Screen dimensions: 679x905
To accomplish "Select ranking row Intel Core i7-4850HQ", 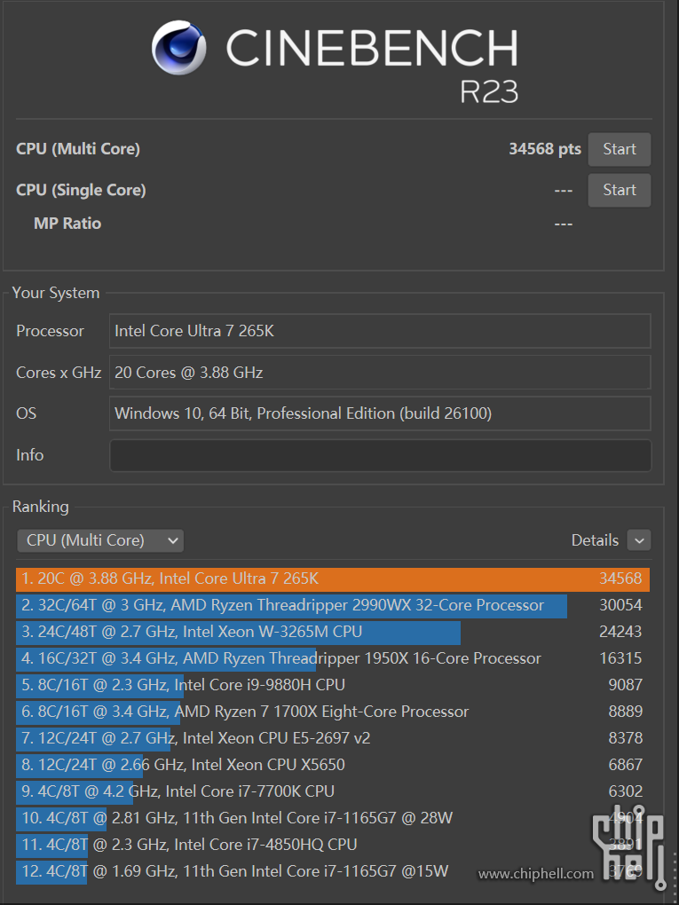I will coord(333,845).
